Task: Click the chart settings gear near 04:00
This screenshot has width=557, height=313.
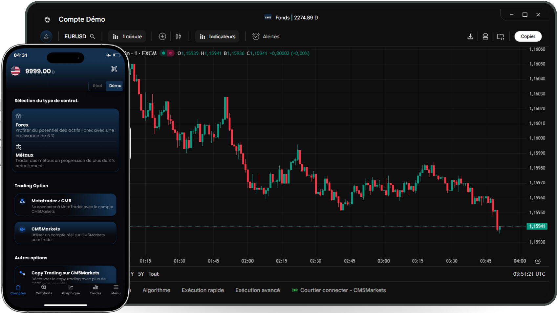Action: coord(538,261)
